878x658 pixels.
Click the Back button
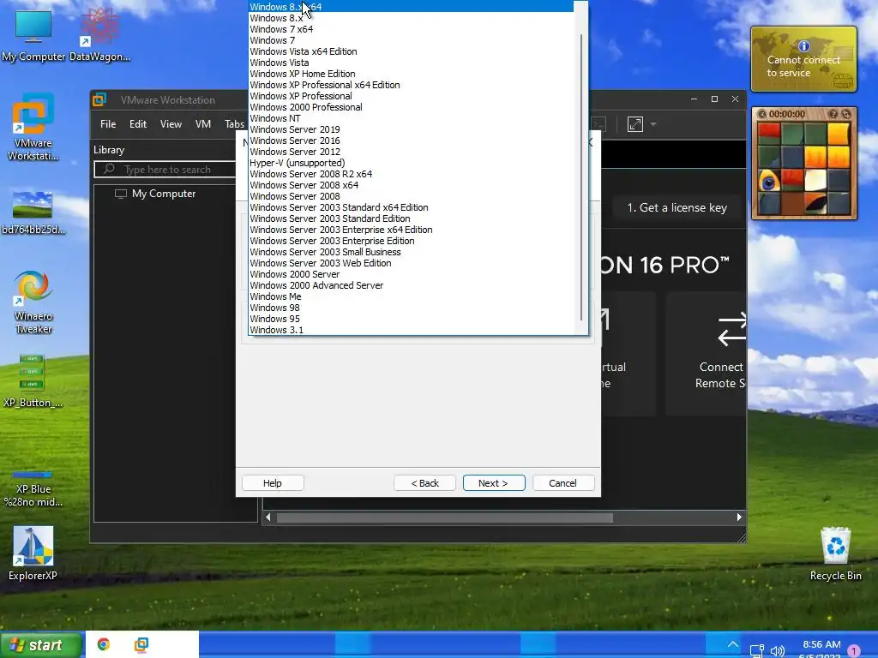point(424,483)
